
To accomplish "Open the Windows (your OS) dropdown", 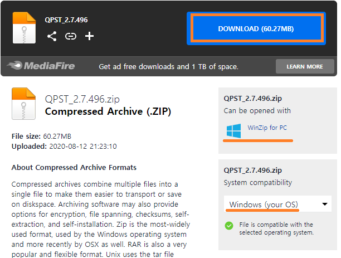I will (277, 204).
